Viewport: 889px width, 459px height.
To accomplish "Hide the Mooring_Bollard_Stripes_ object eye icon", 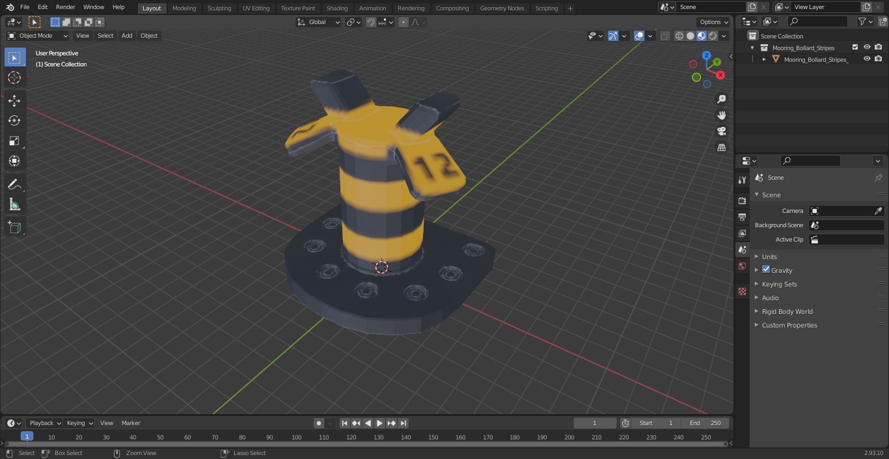I will click(x=867, y=59).
